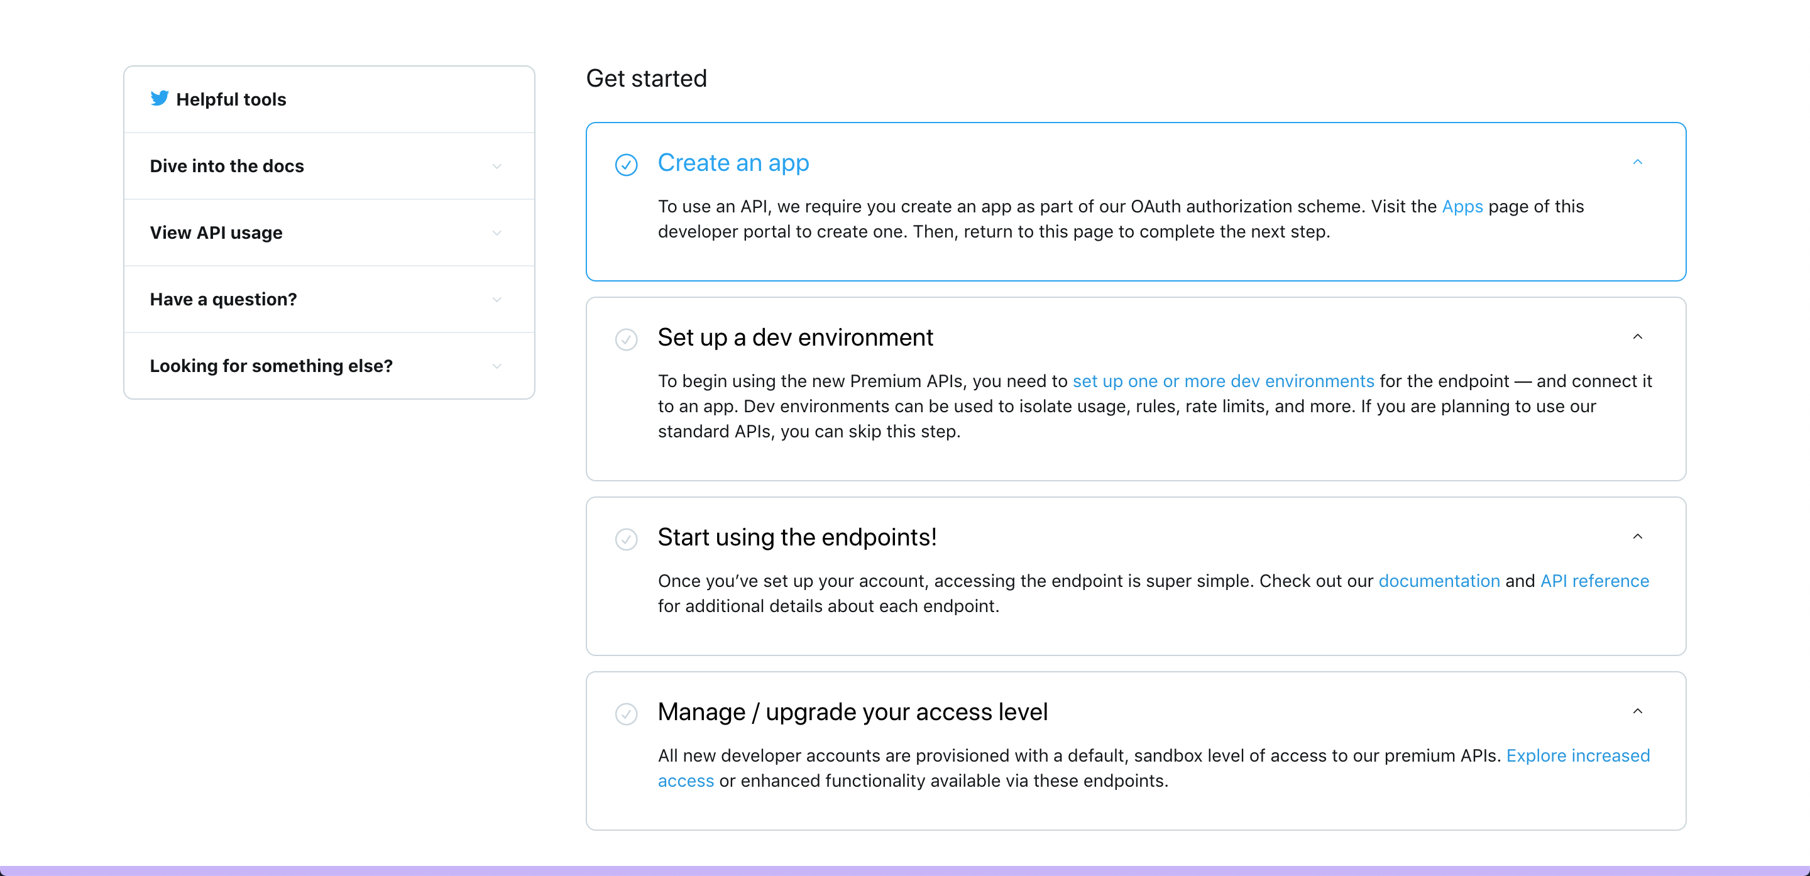Collapse Start using the endpoints chevron
This screenshot has width=1810, height=876.
[1637, 537]
